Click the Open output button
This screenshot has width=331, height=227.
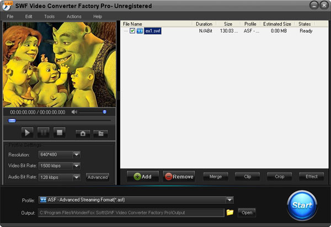click(x=247, y=213)
